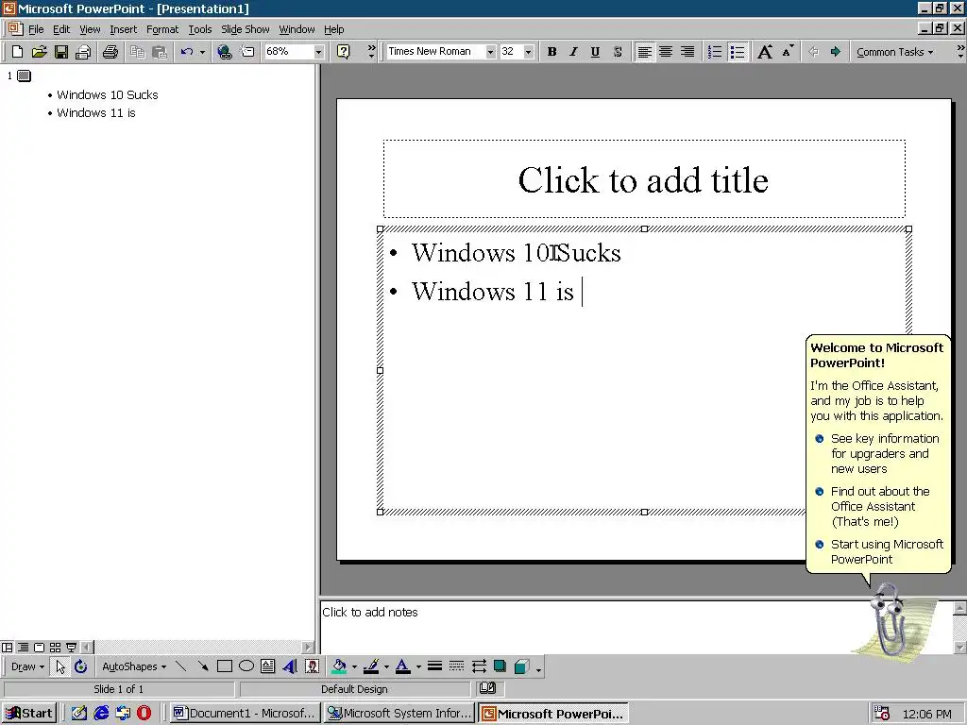Open the font size 32 dropdown
Screen dimensions: 967x725
[529, 52]
